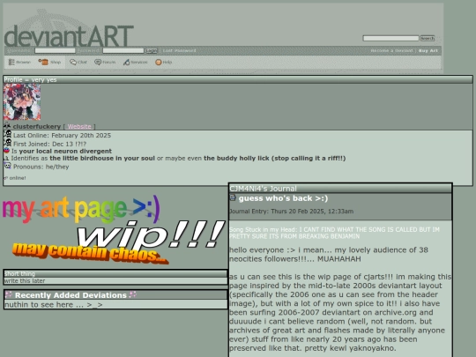Click the skull icon next to First Joined
Screen dimensions: 476x357
[8, 143]
